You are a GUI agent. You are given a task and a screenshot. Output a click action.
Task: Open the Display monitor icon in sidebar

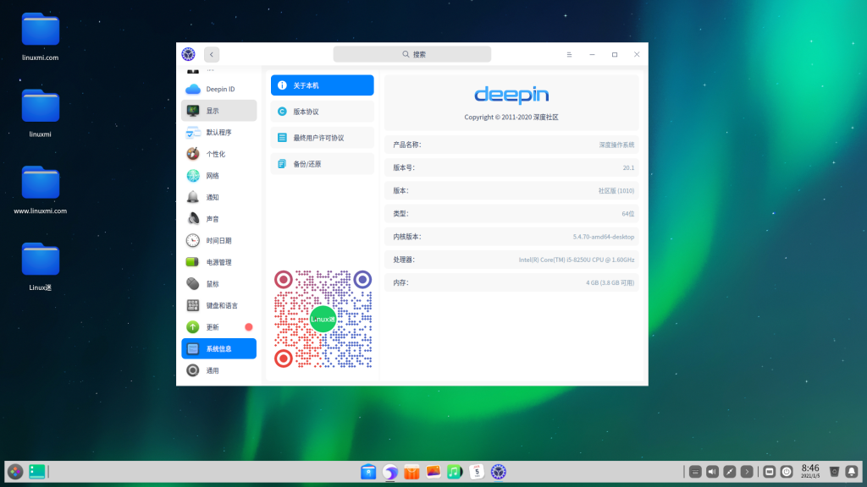coord(193,111)
